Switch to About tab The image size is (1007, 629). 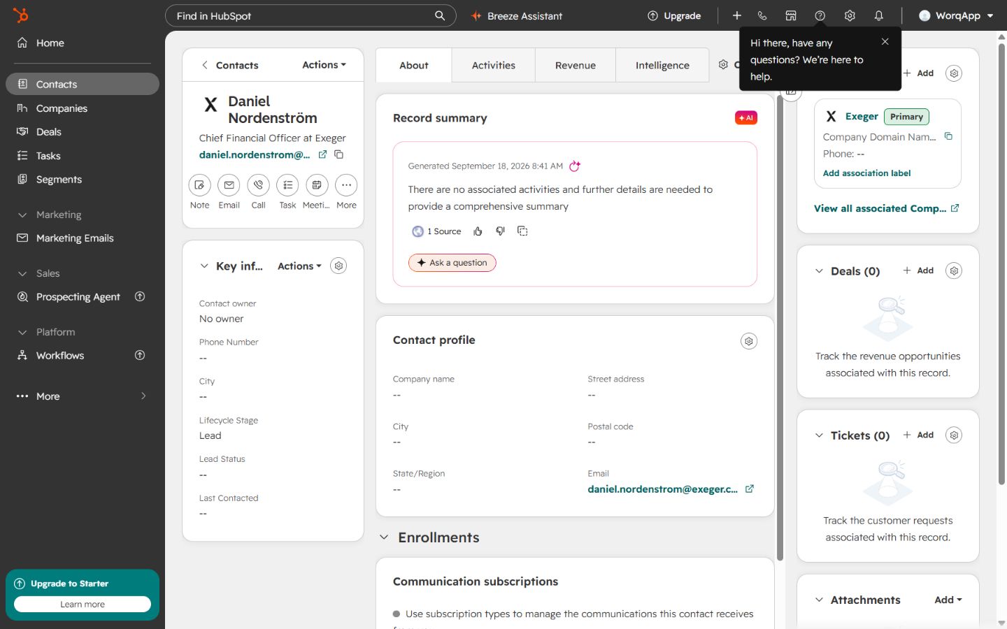pos(414,65)
